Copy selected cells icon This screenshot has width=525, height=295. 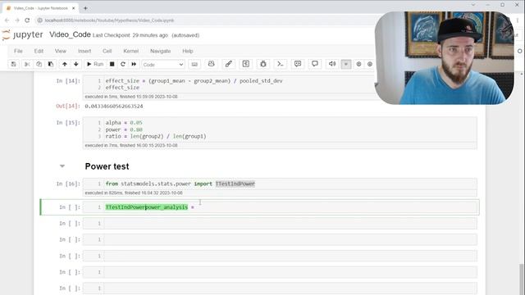[39, 64]
